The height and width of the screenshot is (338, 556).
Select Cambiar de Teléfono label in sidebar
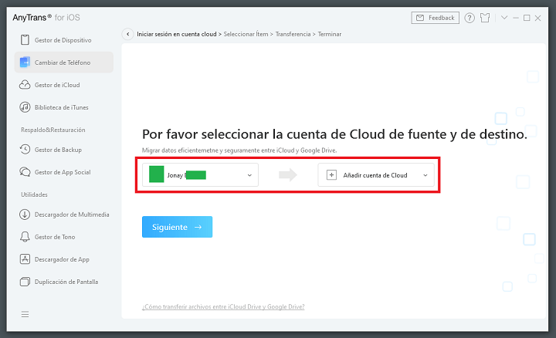pos(63,63)
